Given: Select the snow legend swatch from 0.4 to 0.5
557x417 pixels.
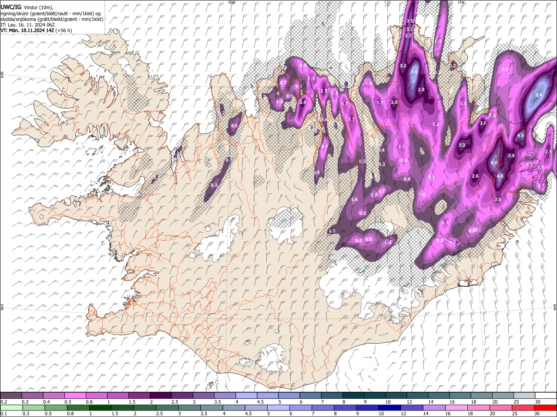Looking at the screenshot, I should [x=54, y=395].
